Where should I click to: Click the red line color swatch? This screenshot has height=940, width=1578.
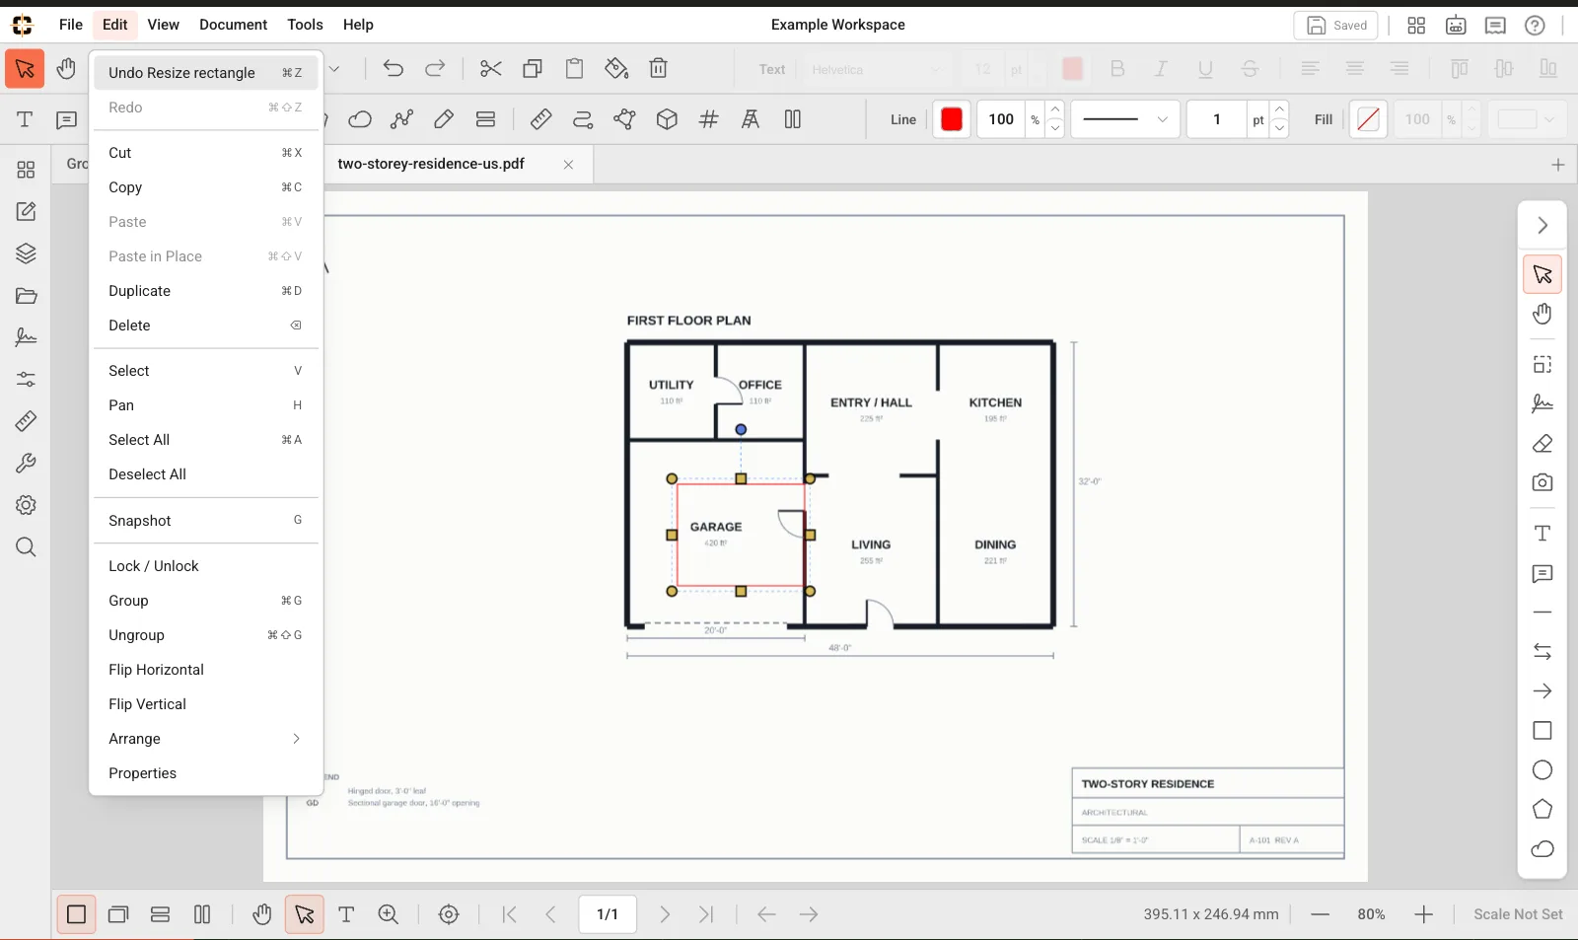(952, 119)
